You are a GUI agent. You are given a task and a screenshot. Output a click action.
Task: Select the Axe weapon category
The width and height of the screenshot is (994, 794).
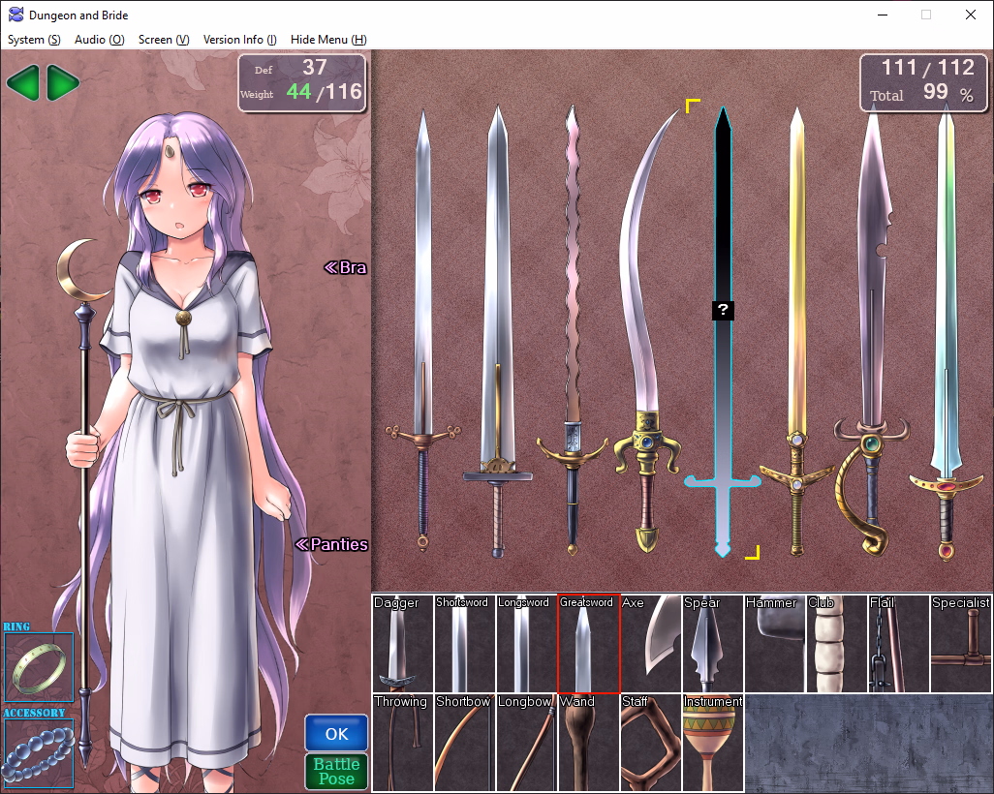[650, 644]
